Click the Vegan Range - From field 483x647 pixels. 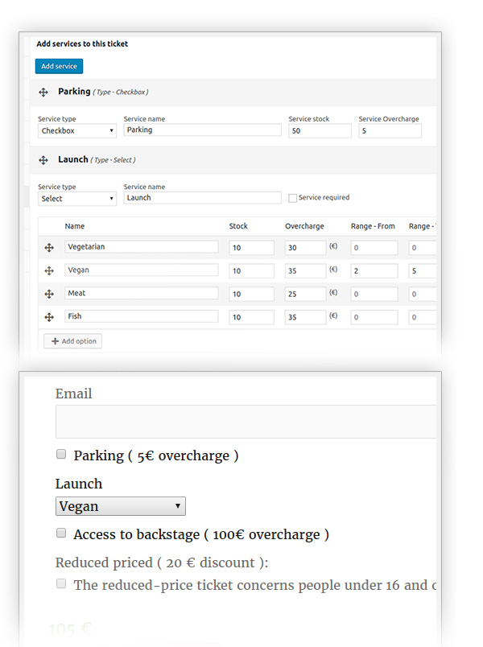(x=374, y=271)
